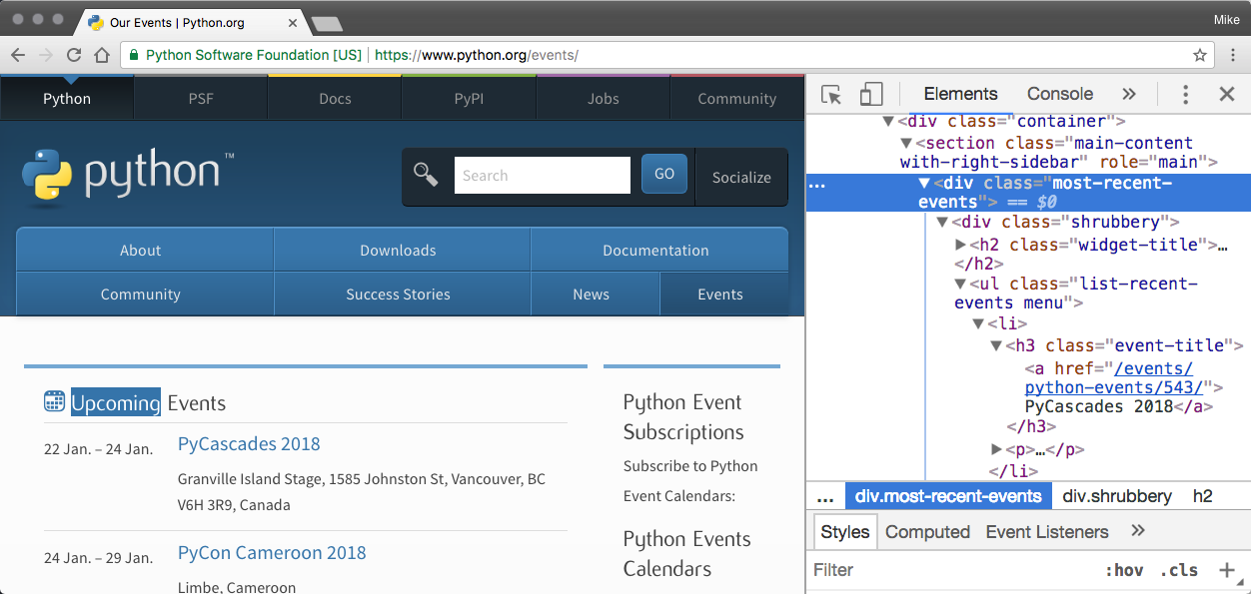Close the DevTools panel
This screenshot has height=594, width=1251.
(x=1227, y=95)
